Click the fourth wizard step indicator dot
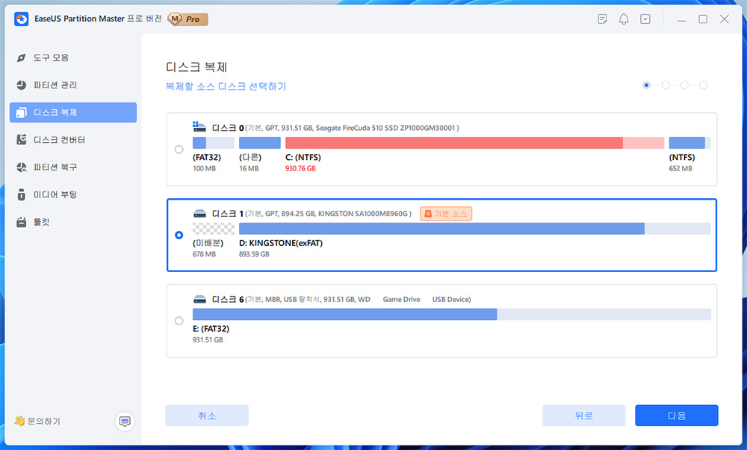This screenshot has width=747, height=450. coord(704,85)
